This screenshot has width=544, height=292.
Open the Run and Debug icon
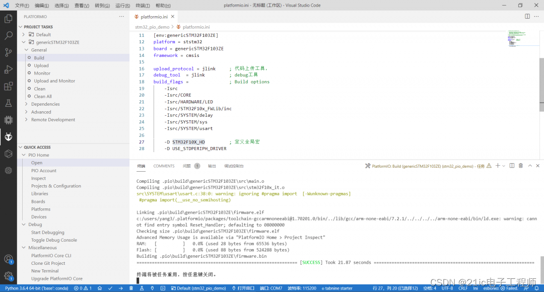tap(8, 69)
